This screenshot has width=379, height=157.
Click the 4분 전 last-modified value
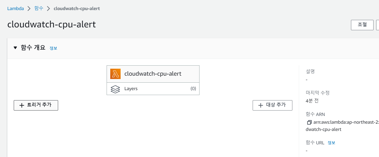pos(312,101)
